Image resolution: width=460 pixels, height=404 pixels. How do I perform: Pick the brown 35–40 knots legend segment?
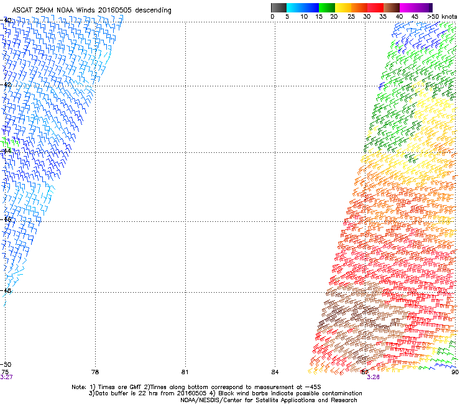[x=392, y=7]
